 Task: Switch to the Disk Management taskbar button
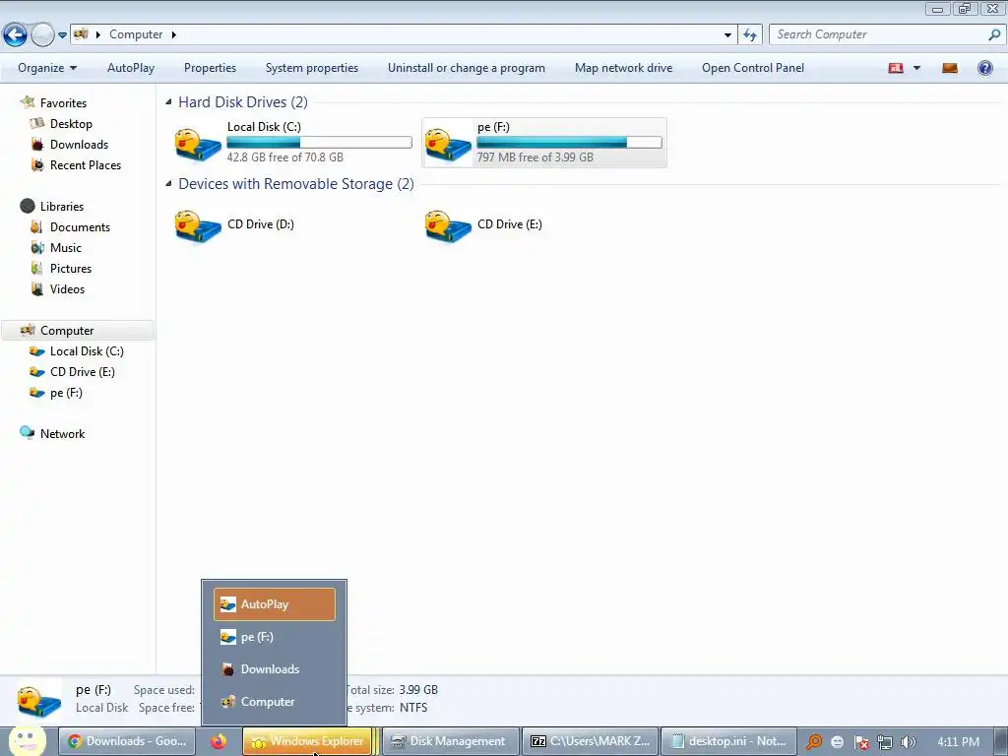coord(451,741)
